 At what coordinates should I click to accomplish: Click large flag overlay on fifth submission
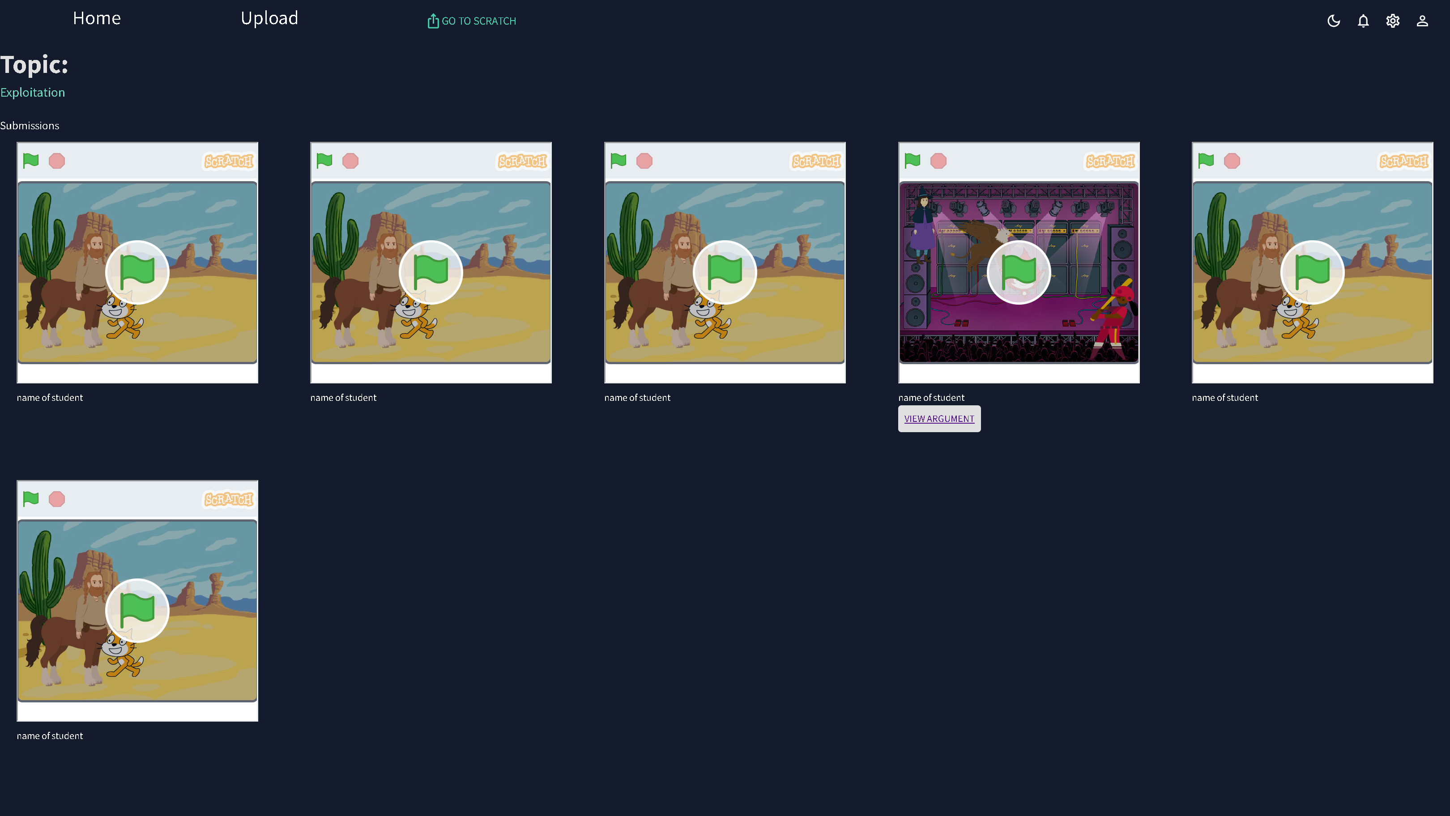pos(1312,272)
